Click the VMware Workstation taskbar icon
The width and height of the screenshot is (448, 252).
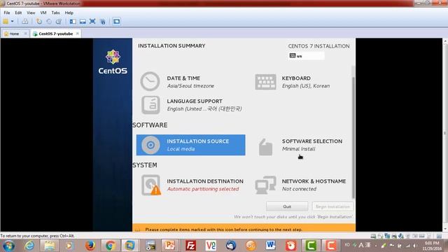pyautogui.click(x=130, y=246)
